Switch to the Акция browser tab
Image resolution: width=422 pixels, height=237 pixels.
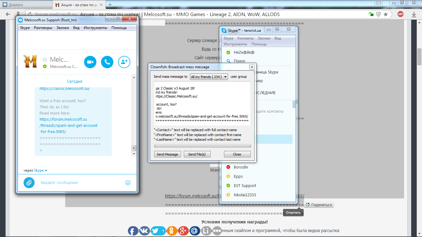pos(79,5)
